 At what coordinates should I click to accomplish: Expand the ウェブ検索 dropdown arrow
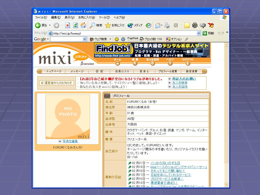(110, 39)
